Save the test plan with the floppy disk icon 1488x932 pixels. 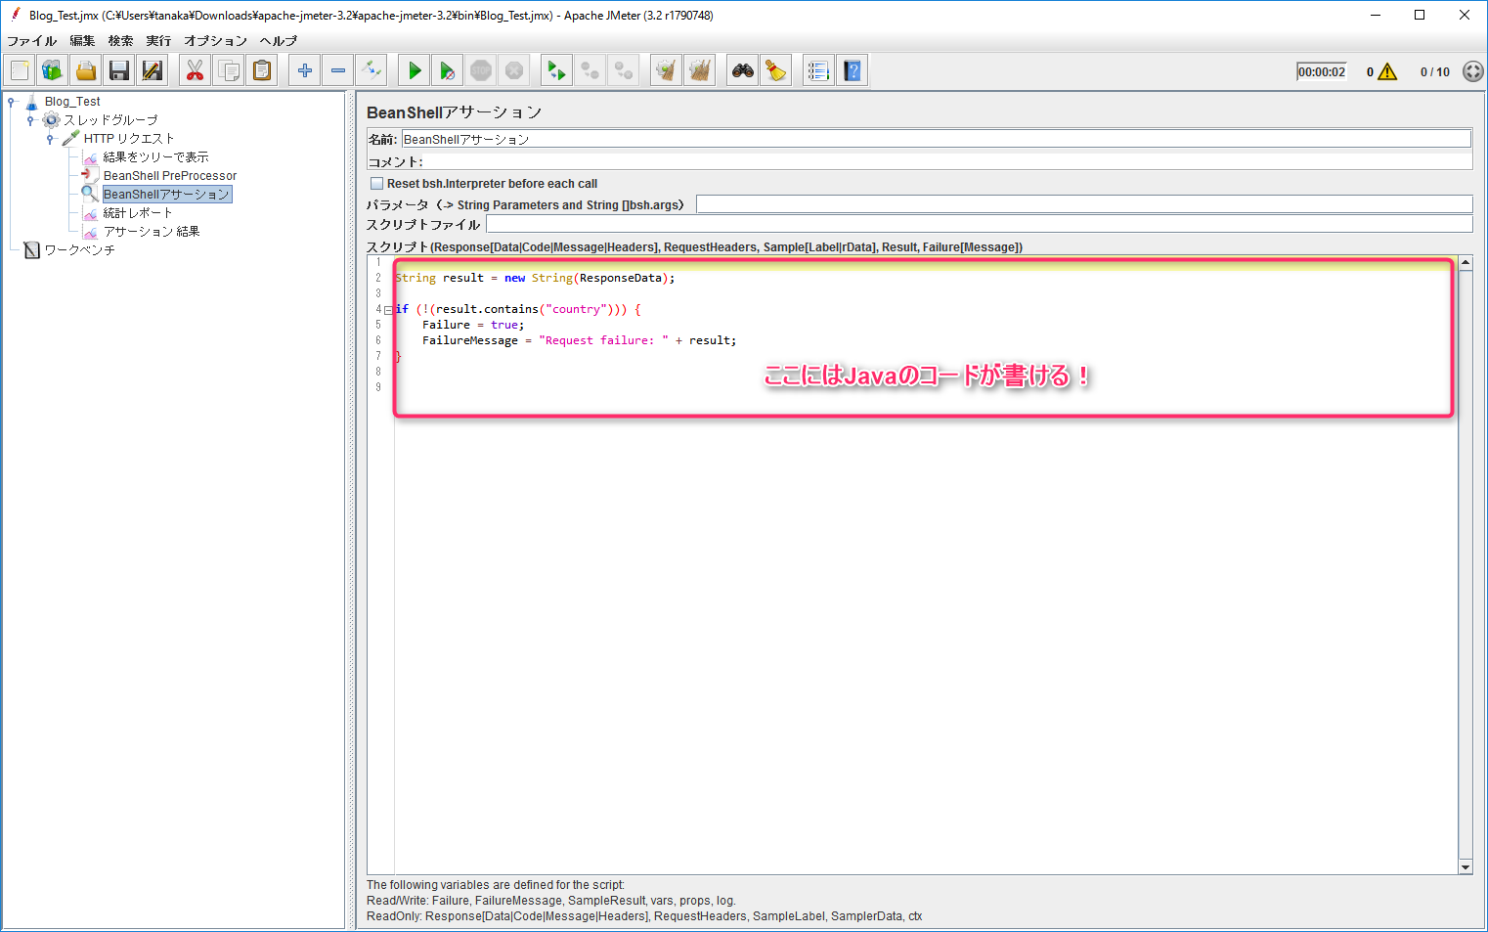click(x=119, y=70)
